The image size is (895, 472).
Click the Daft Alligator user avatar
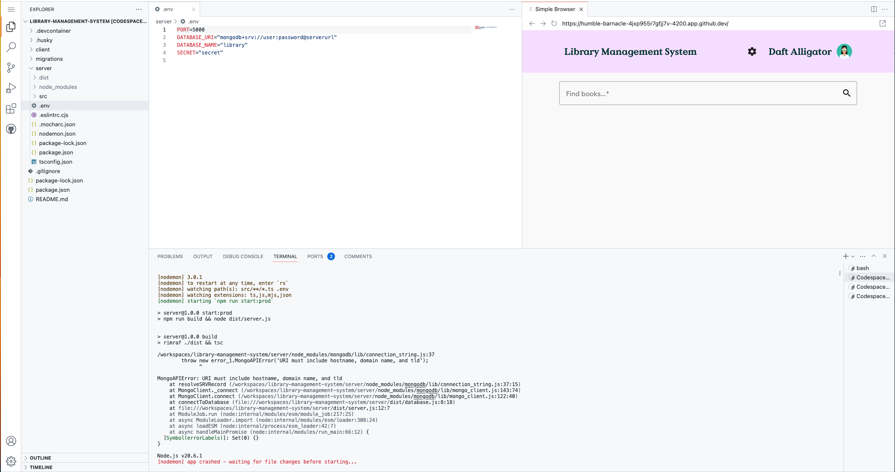click(843, 51)
